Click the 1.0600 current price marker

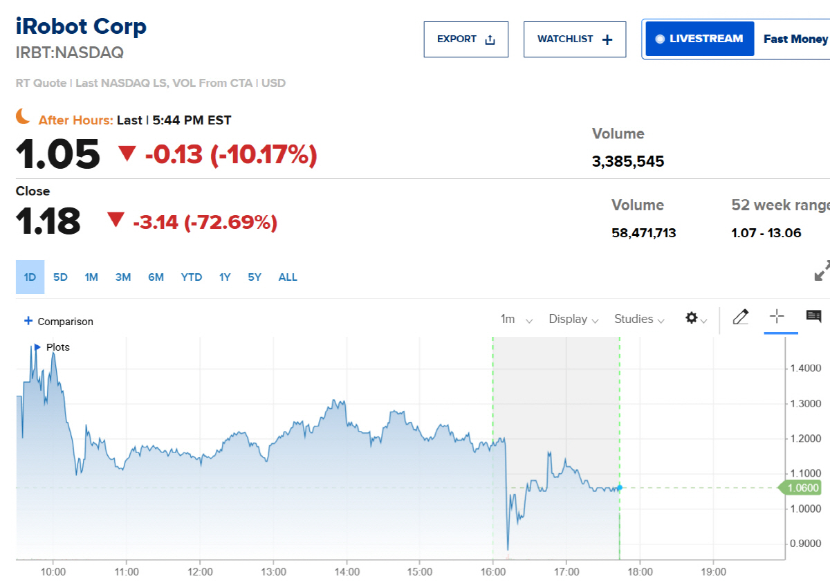pos(800,488)
